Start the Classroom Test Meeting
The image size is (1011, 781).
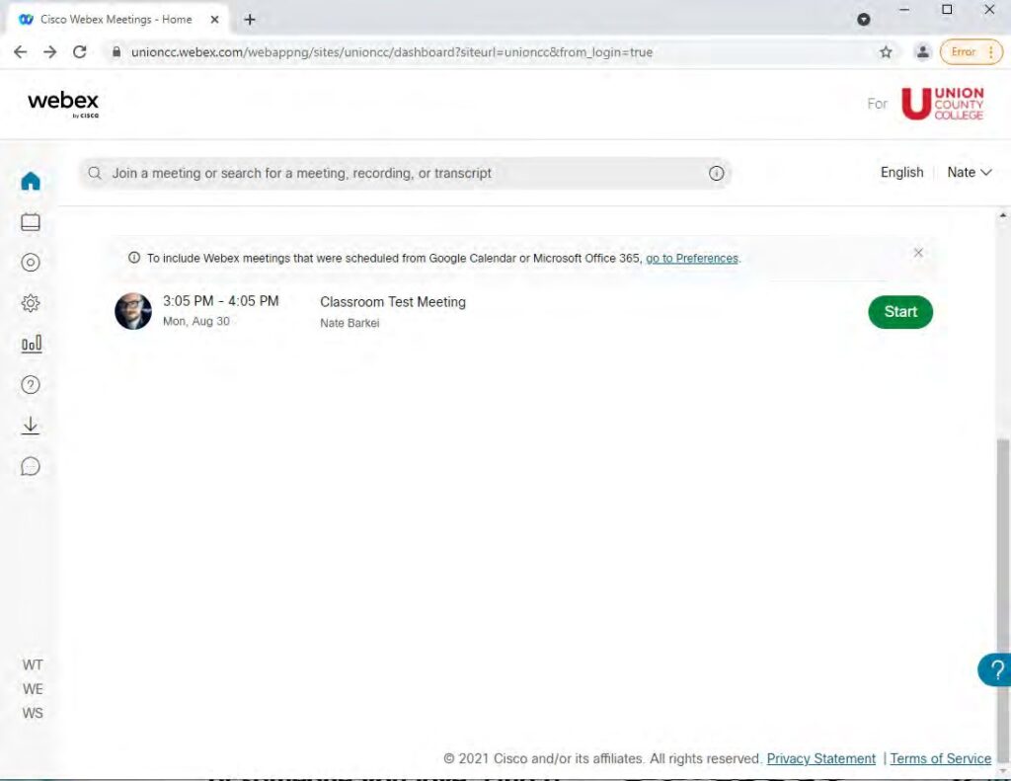[899, 312]
